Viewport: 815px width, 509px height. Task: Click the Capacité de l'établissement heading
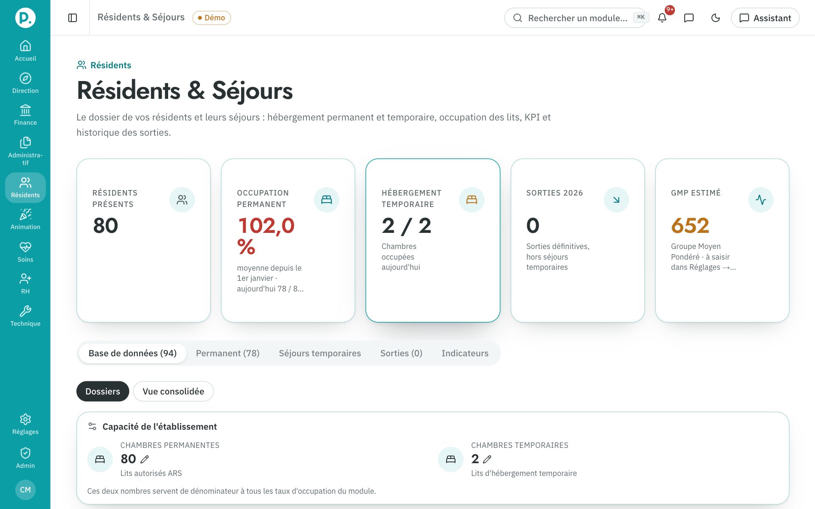[160, 427]
